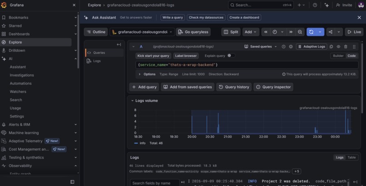Click the Share icon
The width and height of the screenshot is (366, 186).
(x=331, y=32)
